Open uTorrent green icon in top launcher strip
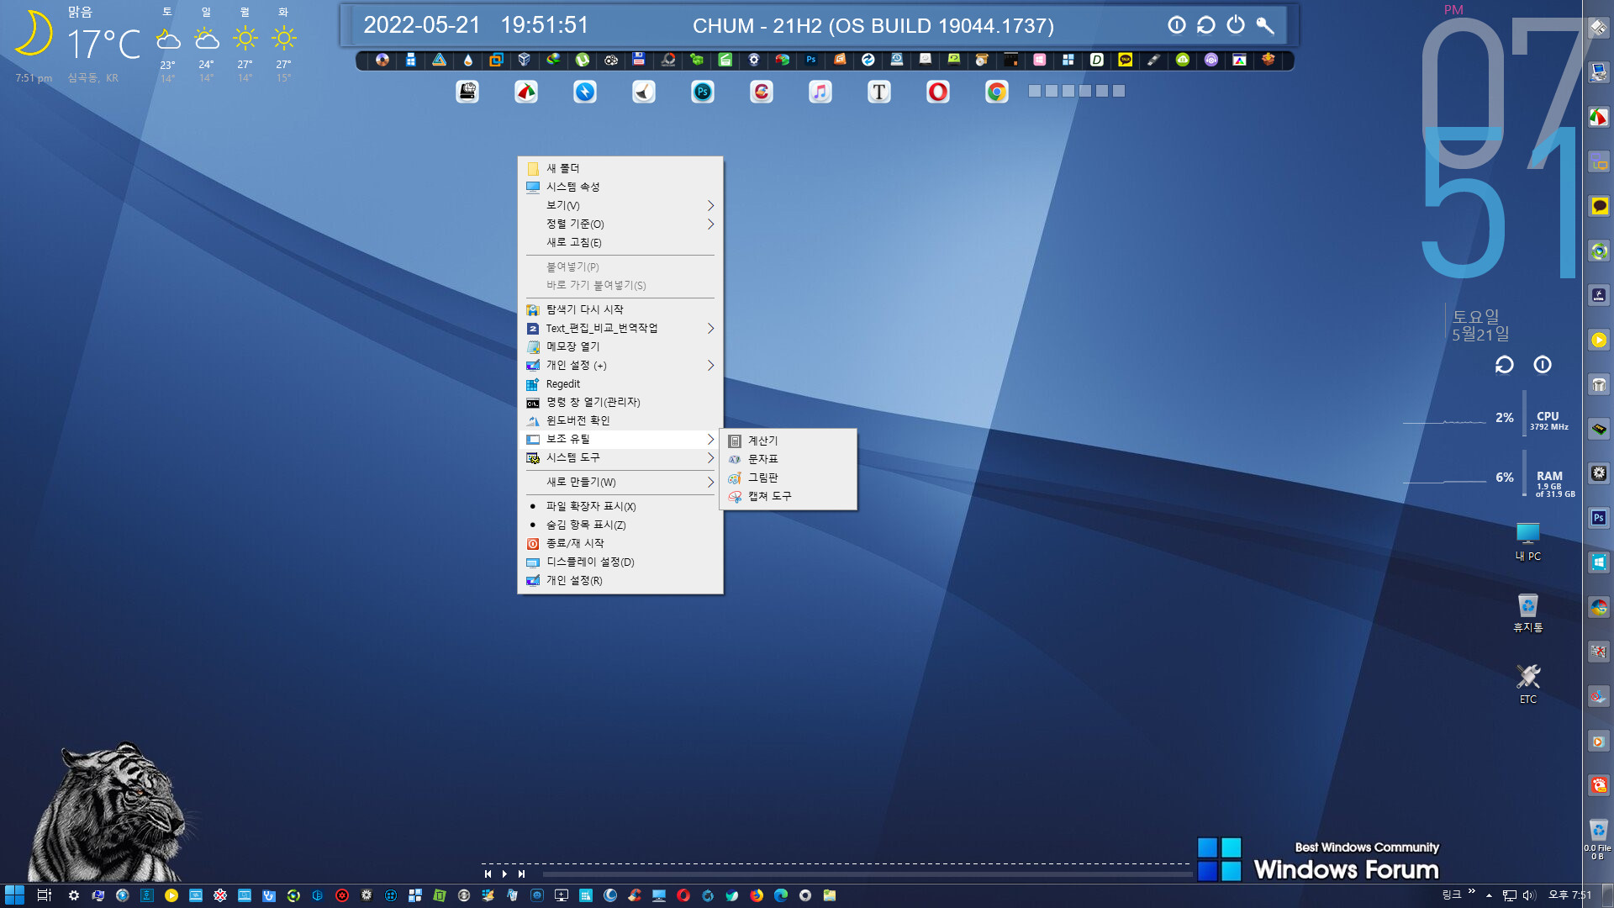The image size is (1614, 908). pyautogui.click(x=583, y=60)
